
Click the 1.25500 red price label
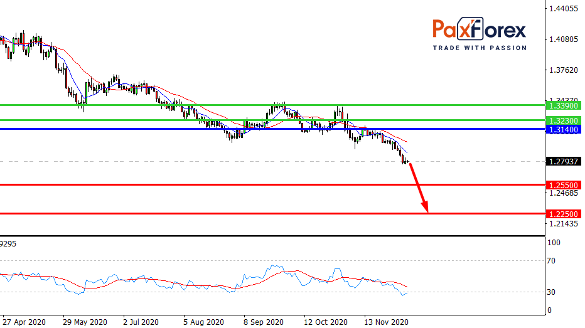(562, 185)
